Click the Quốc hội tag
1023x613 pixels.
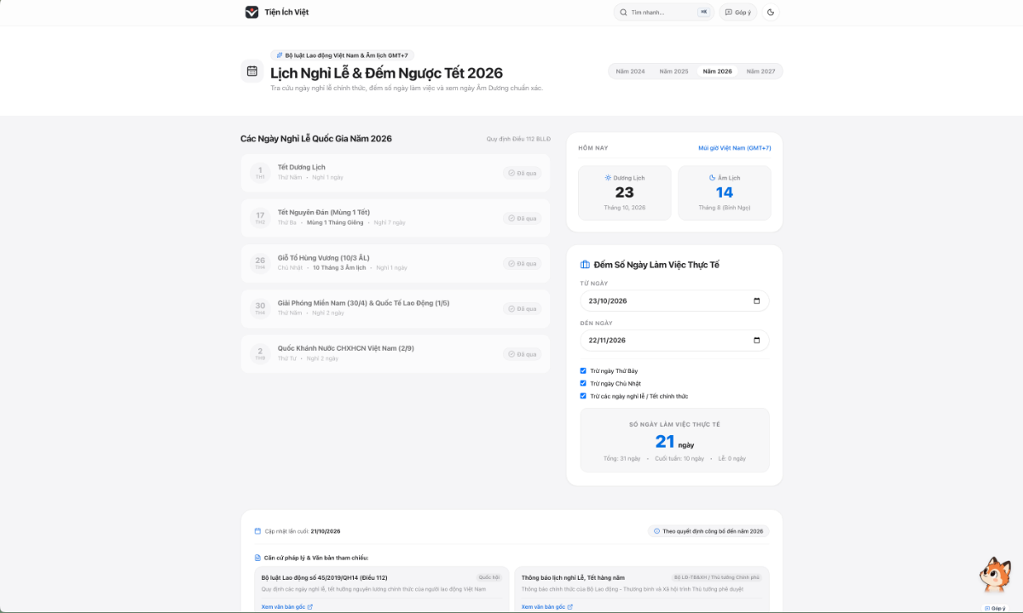pyautogui.click(x=488, y=577)
